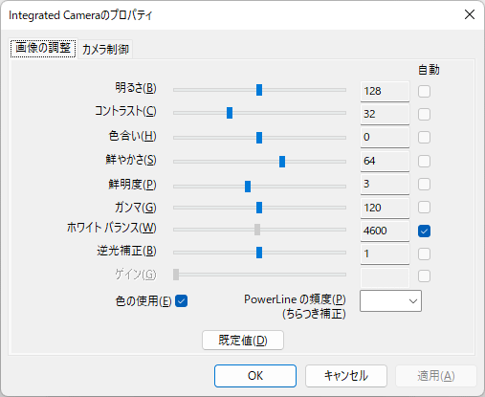Click the 逆光補正 slider thumb
Screen dimensions: 485x397
(x=259, y=253)
